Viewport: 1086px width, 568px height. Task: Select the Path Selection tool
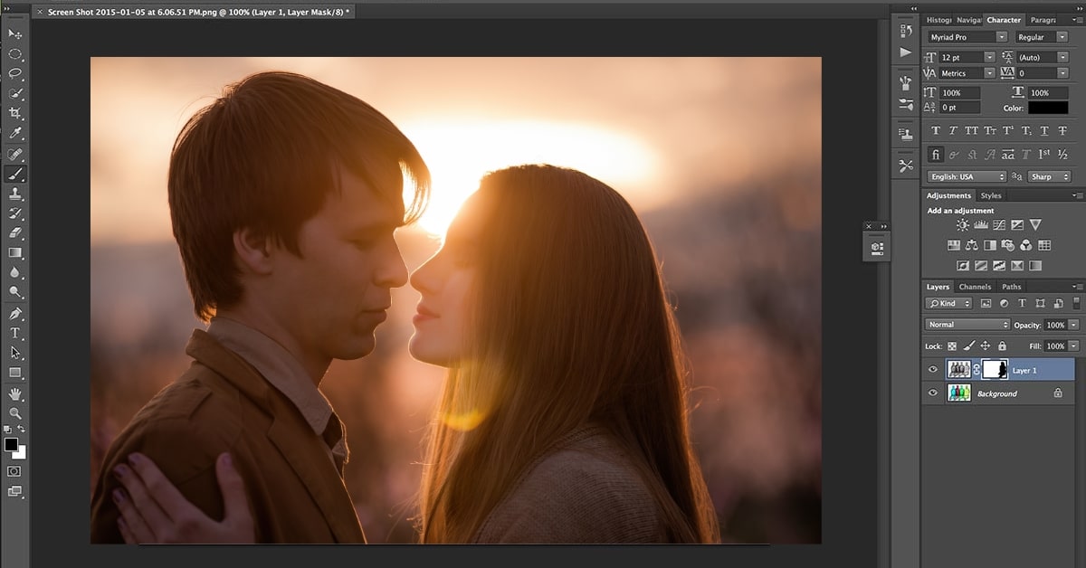coord(15,353)
